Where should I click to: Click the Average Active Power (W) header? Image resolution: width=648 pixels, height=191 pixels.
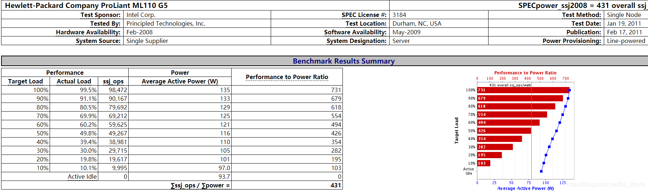click(180, 81)
